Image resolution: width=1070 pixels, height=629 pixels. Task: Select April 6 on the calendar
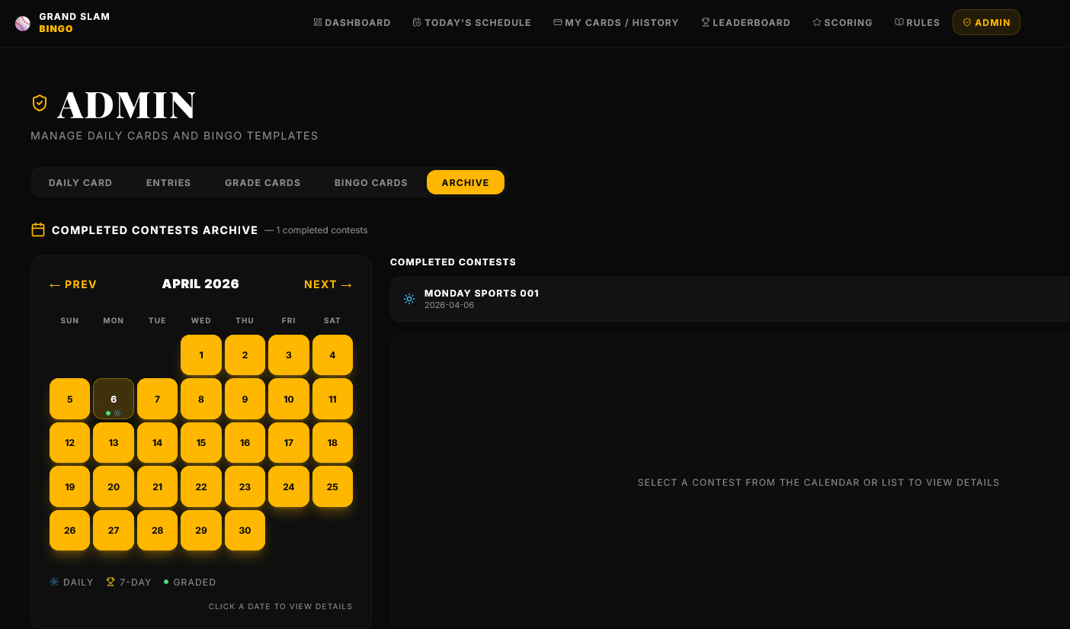114,399
